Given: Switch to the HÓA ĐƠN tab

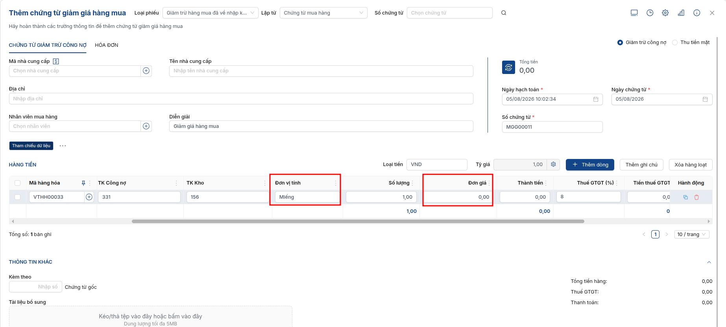Looking at the screenshot, I should 107,45.
